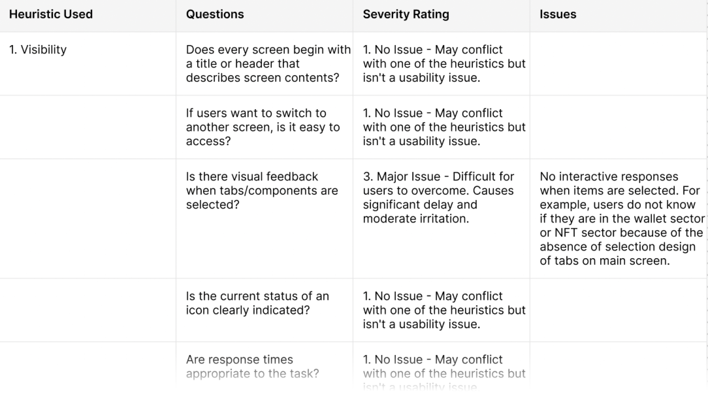708x404 pixels.
Task: Select the empty Heuristic cell beside the visual feedback question
Action: (x=88, y=218)
